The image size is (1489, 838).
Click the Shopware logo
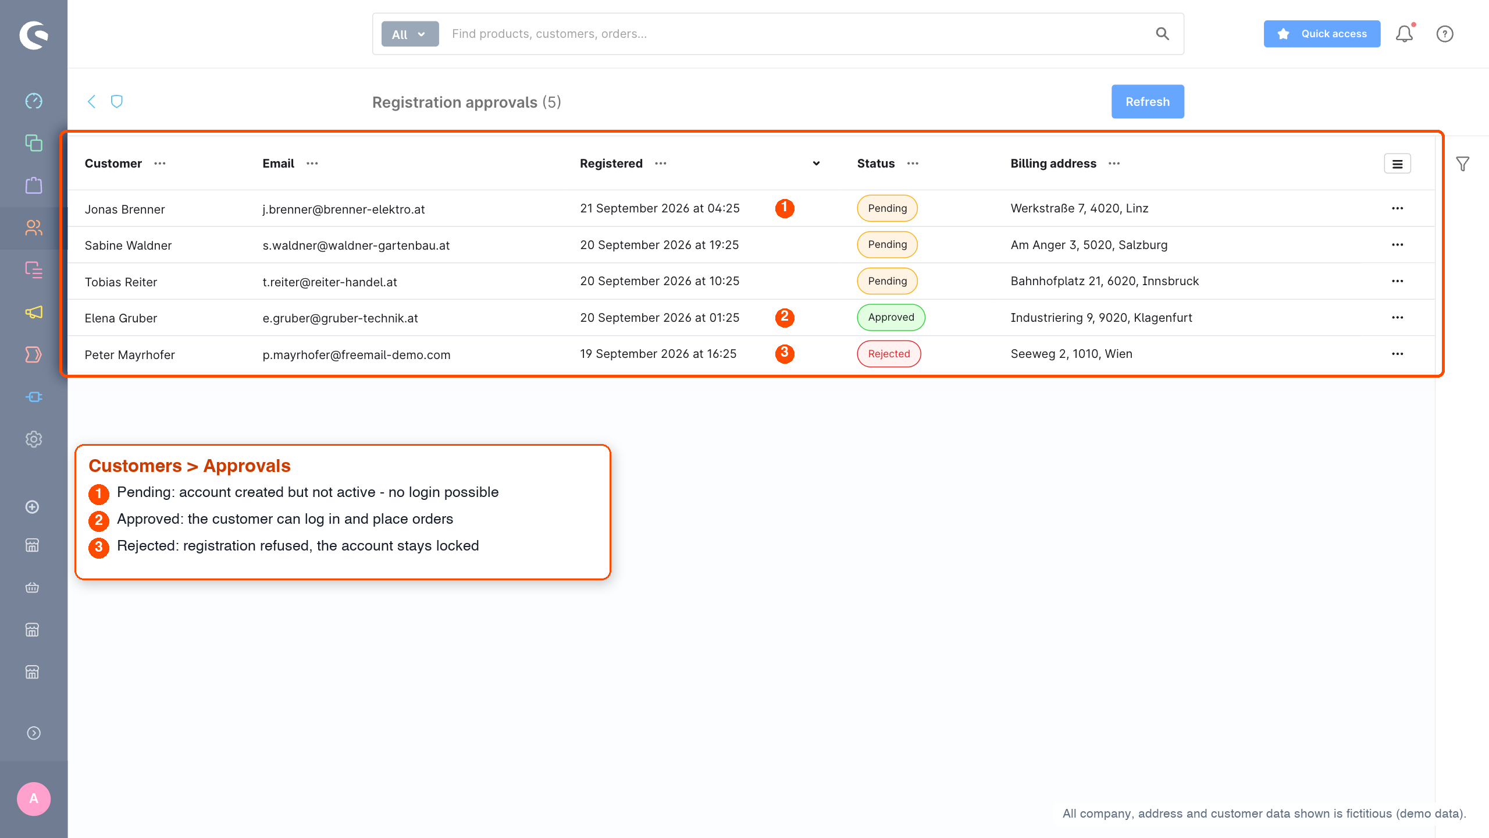tap(34, 35)
